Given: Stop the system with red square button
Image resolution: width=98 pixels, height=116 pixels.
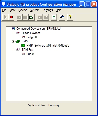Looking at the screenshot, I should click(x=11, y=17).
